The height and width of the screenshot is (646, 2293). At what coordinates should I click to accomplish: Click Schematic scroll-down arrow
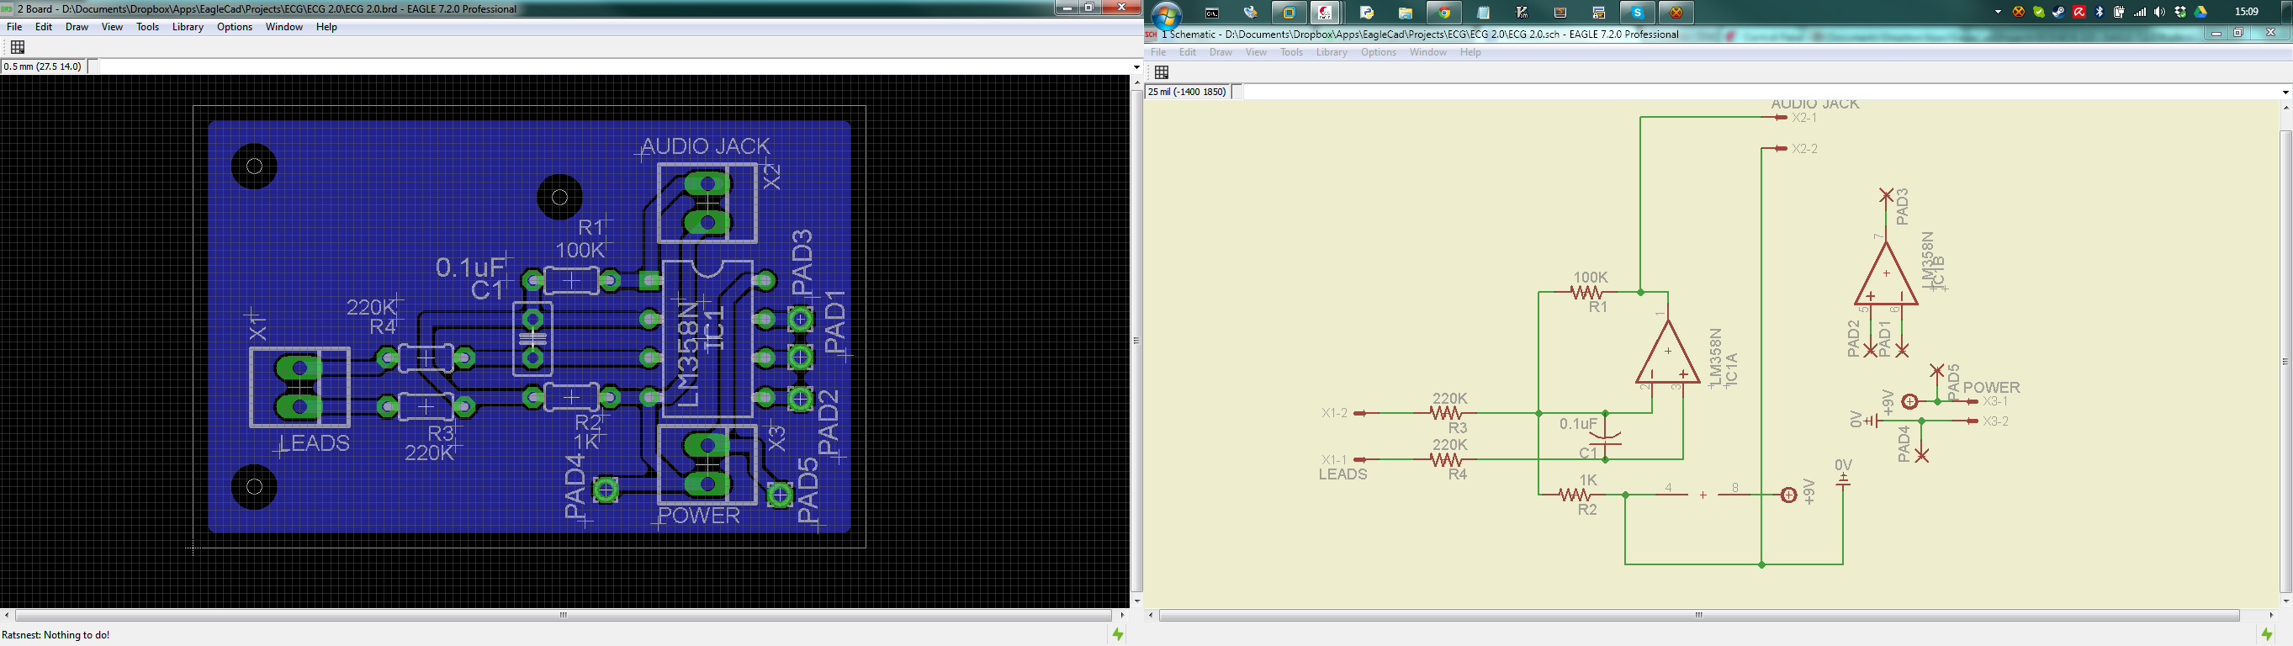[2285, 601]
